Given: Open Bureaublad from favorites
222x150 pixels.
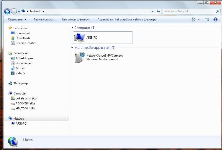Looking at the screenshot, I should click(23, 33).
